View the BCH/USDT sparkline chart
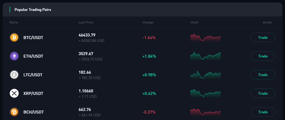 205,112
